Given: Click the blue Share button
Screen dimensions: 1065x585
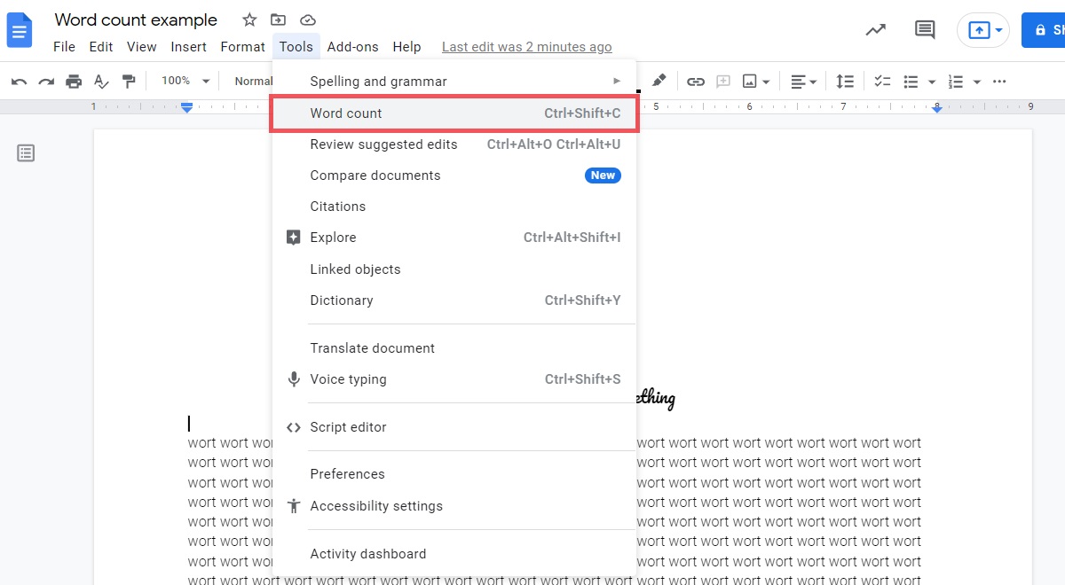Looking at the screenshot, I should click(x=1045, y=30).
